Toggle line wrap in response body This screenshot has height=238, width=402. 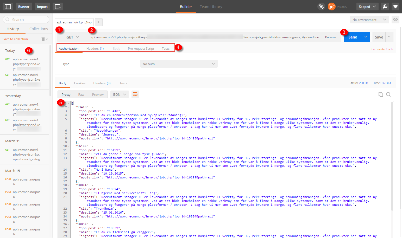click(135, 94)
